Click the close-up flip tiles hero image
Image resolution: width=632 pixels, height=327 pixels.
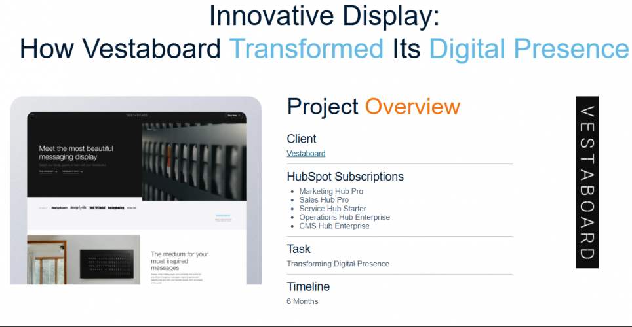tap(194, 162)
